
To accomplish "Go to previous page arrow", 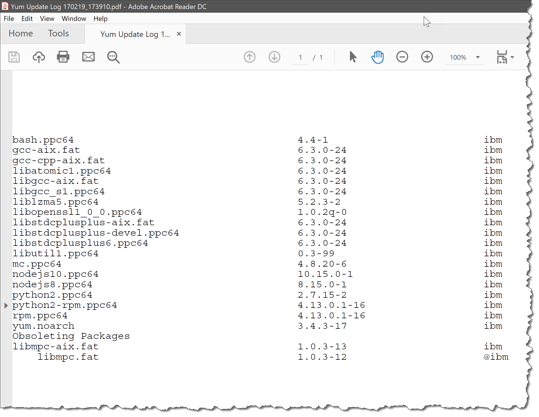I will (249, 57).
